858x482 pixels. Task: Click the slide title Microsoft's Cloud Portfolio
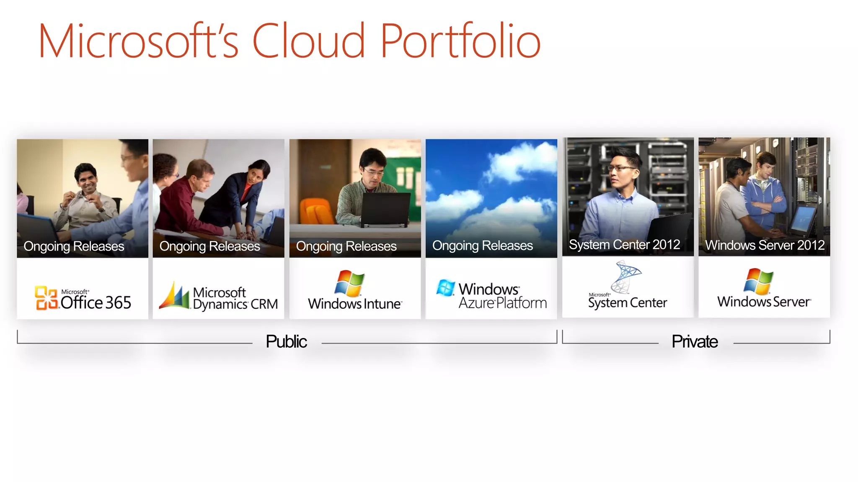pyautogui.click(x=289, y=41)
